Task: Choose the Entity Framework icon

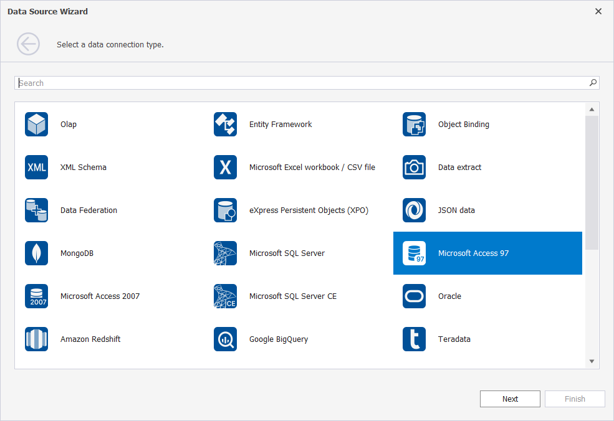Action: [225, 124]
